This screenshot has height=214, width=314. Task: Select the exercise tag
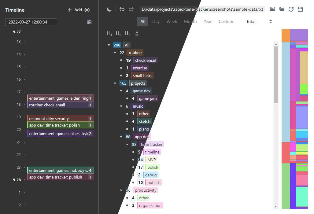[x=140, y=68]
